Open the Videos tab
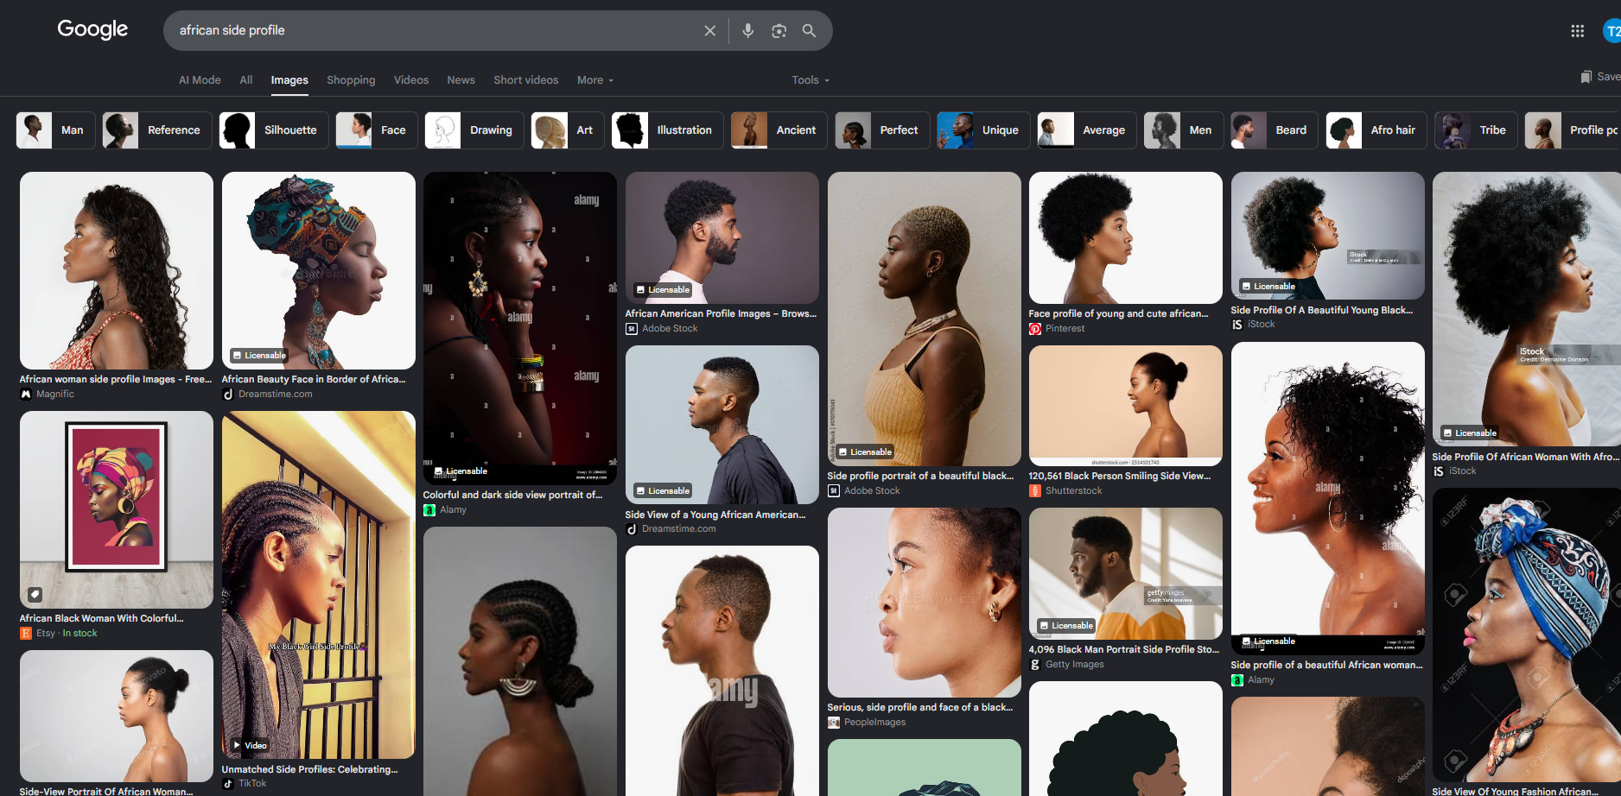The width and height of the screenshot is (1621, 796). tap(411, 80)
